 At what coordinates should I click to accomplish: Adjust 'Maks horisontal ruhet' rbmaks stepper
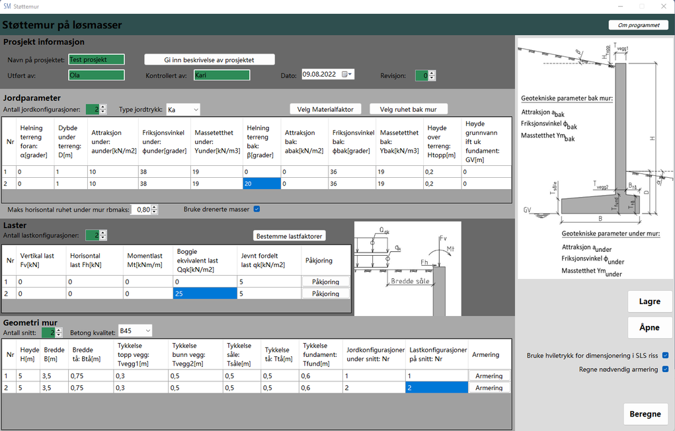pos(155,210)
